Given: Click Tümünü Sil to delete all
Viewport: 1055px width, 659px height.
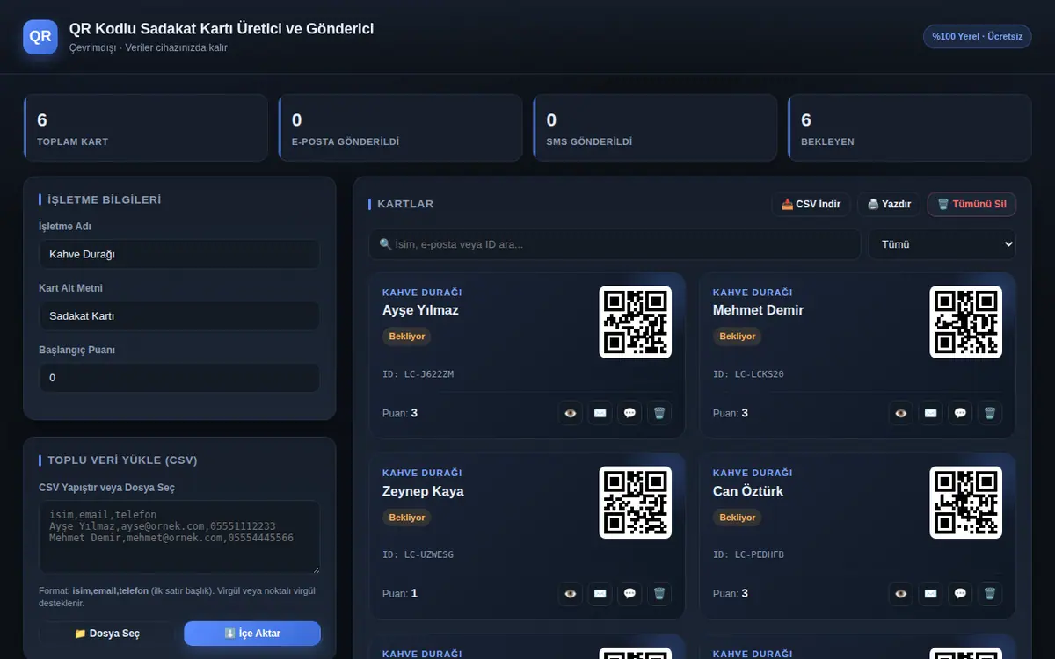Looking at the screenshot, I should click(x=972, y=204).
